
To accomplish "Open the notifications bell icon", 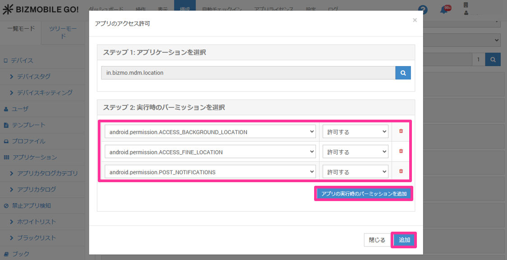I will pos(444,10).
